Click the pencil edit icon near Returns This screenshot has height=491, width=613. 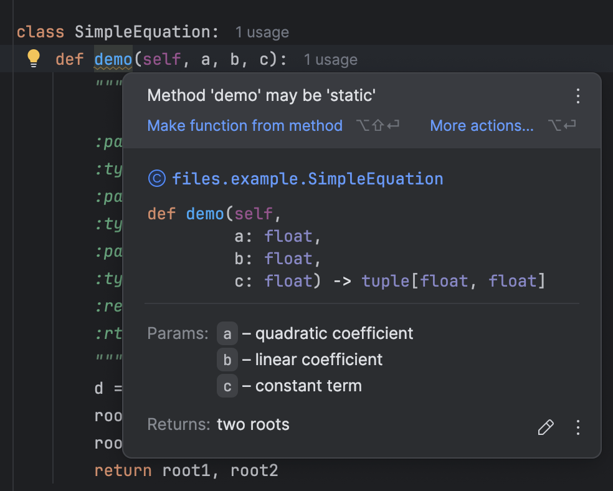pos(546,427)
